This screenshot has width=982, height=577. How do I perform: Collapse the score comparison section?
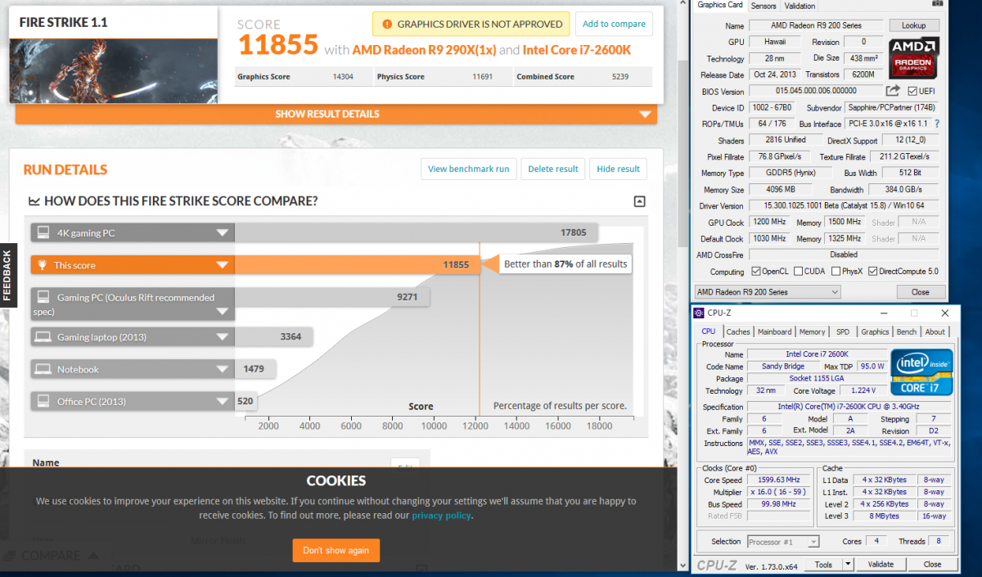[640, 201]
